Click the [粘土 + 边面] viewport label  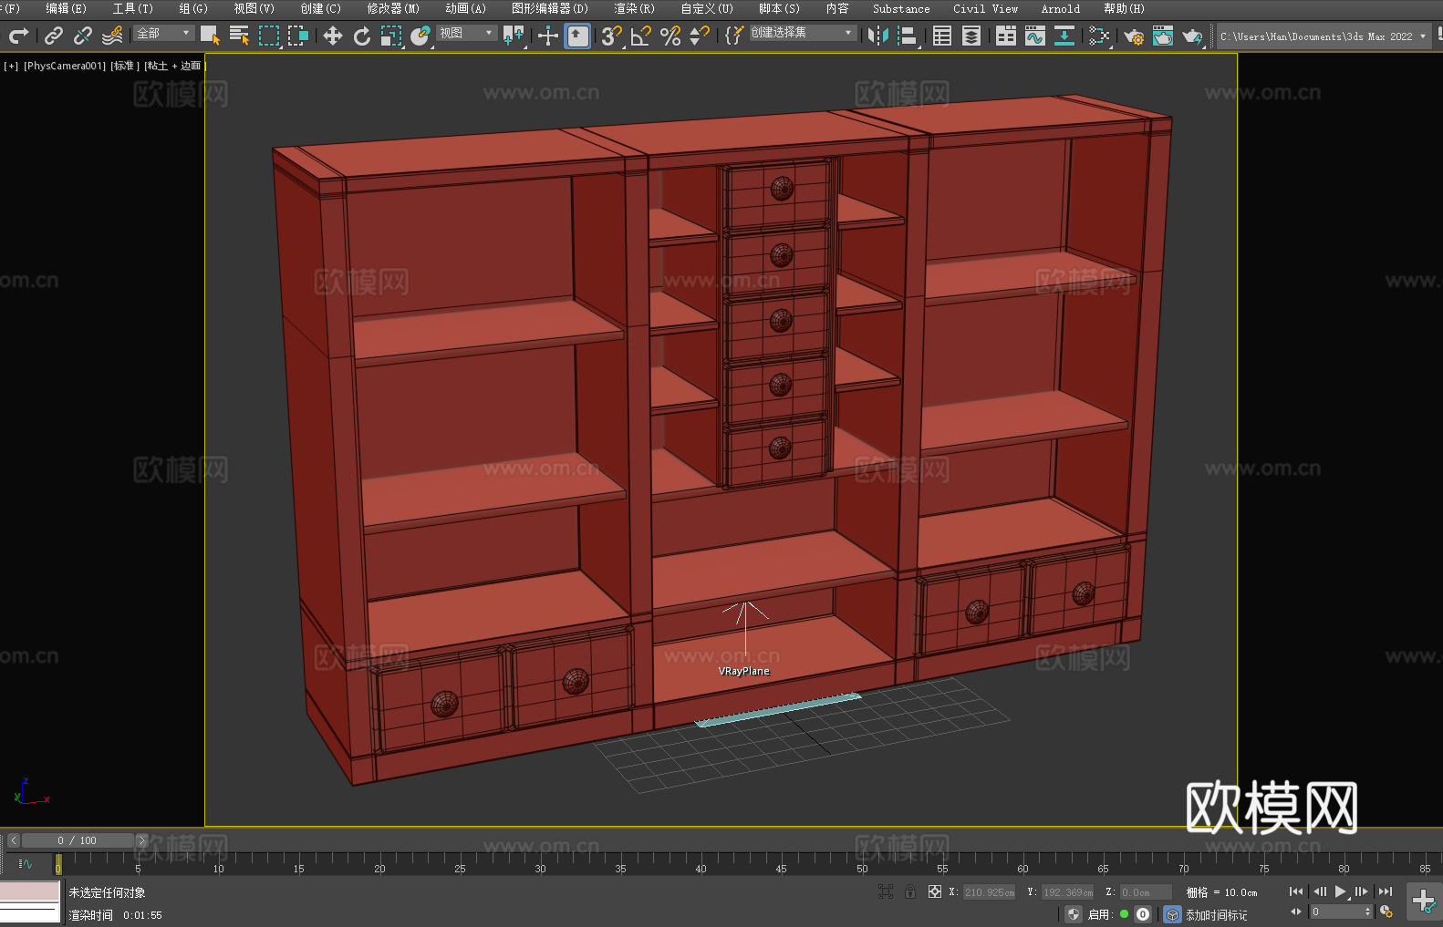(x=175, y=66)
